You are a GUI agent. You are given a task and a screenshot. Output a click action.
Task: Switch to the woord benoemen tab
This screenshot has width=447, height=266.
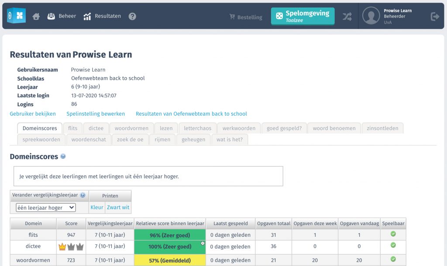[x=334, y=128]
